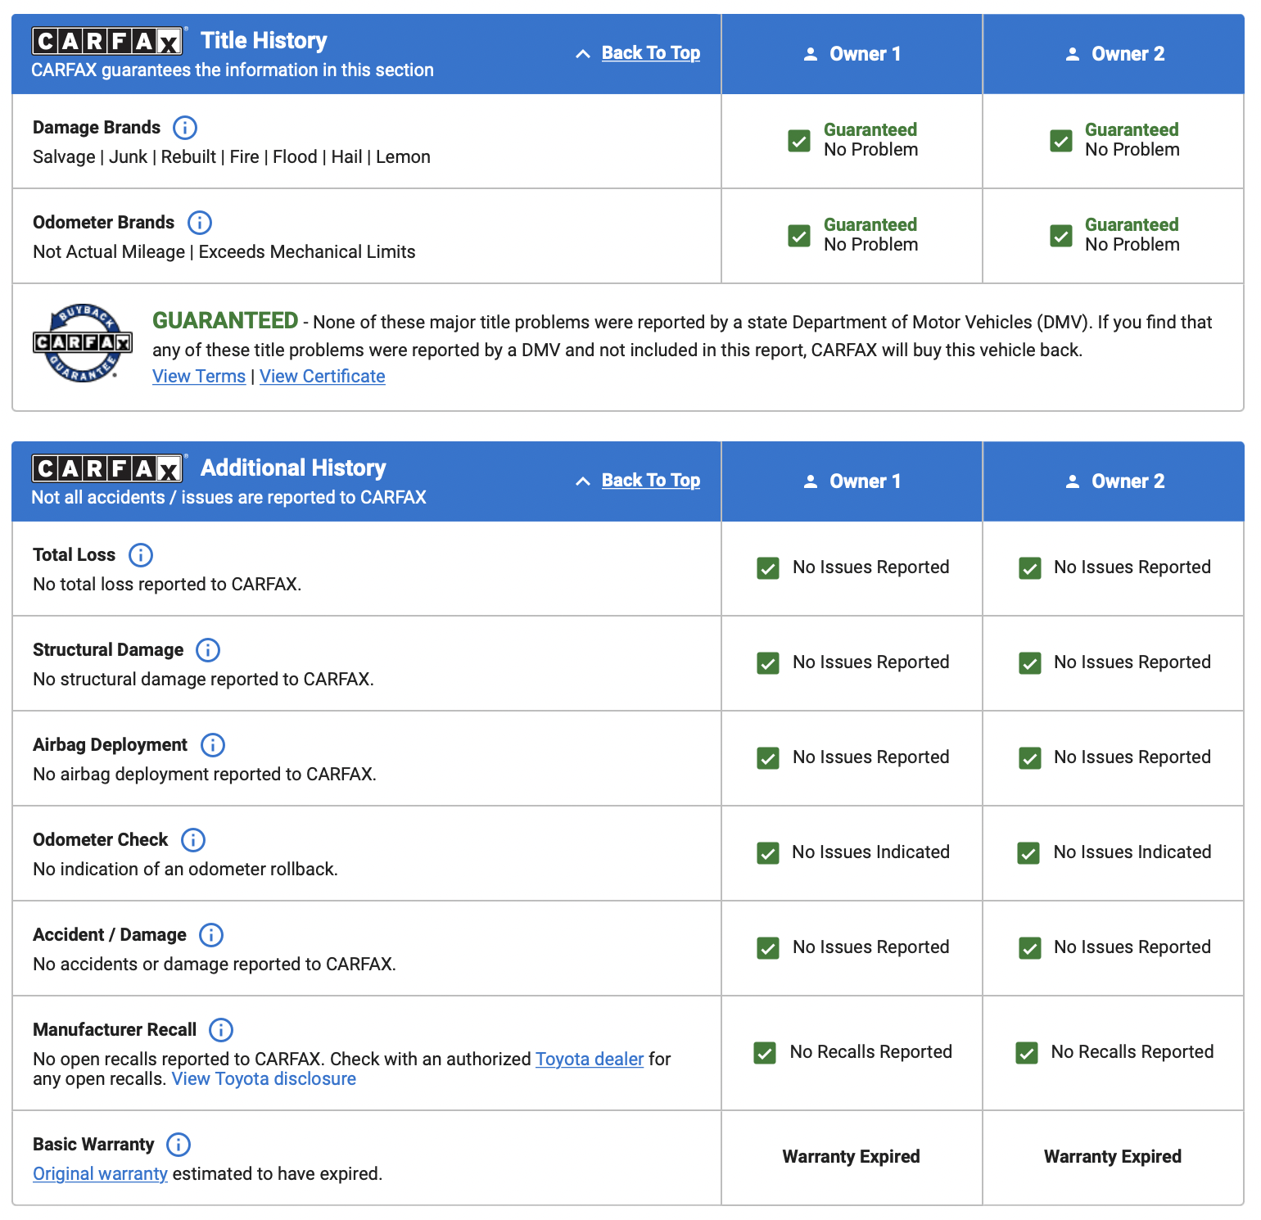Open the Original warranty link
This screenshot has height=1220, width=1261.
[100, 1174]
